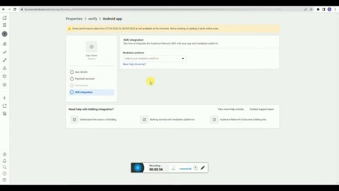The width and height of the screenshot is (339, 191).
Task: Bookmark the page with the star icon
Action: click(311, 10)
